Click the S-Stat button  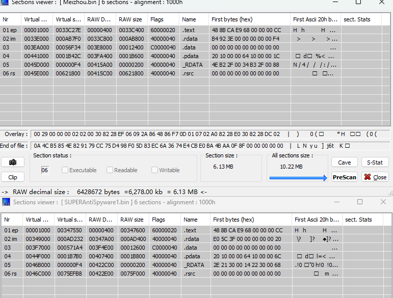coord(375,162)
